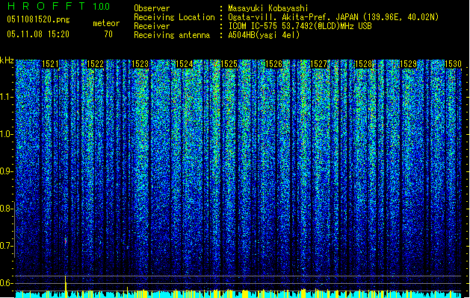Click the Observer label
This screenshot has height=298, width=470.
point(152,8)
